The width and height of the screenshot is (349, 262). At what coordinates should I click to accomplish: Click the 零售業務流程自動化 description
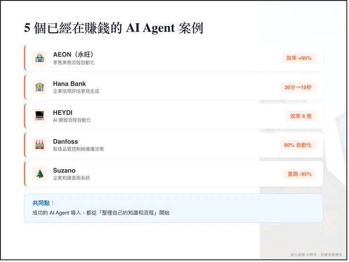pos(74,63)
